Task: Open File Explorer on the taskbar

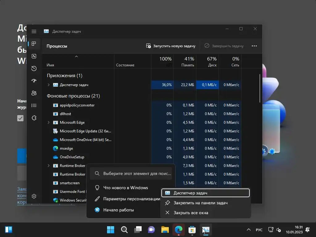Action: click(x=165, y=230)
